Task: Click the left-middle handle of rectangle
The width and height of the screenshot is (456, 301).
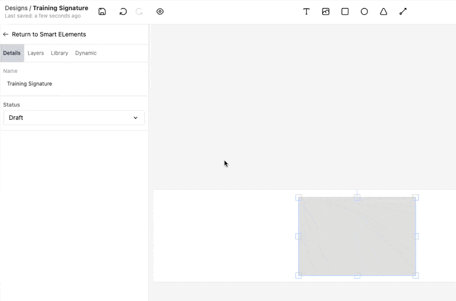Action: point(298,237)
